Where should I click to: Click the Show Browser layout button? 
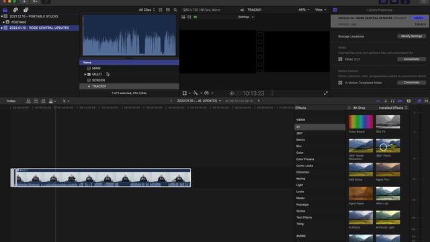click(384, 1)
